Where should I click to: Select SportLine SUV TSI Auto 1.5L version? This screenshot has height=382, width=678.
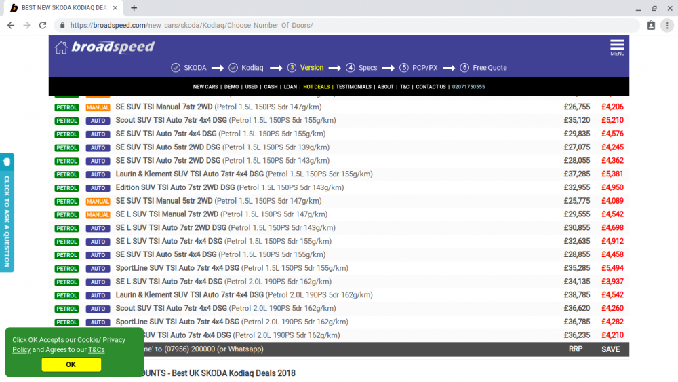point(232,268)
